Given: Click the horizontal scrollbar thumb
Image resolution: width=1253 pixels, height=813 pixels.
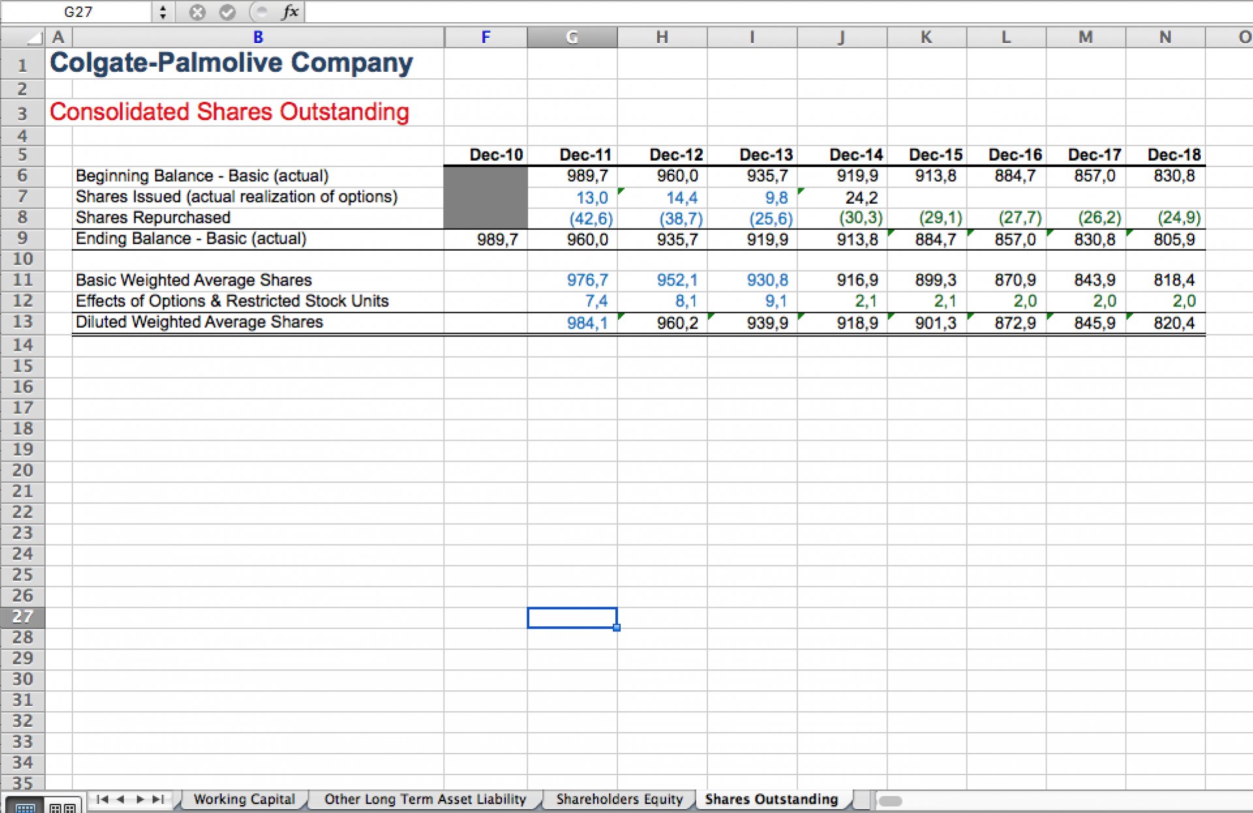Looking at the screenshot, I should [890, 801].
